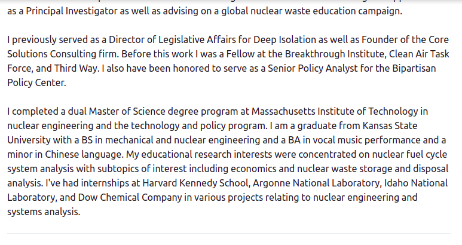Click the text "Argonne National Laboratory"
Image resolution: width=462 pixels, height=245 pixels.
pyautogui.click(x=316, y=183)
